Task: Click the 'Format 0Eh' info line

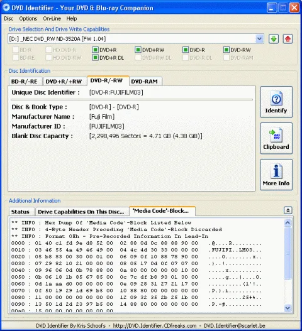Action: [109, 236]
